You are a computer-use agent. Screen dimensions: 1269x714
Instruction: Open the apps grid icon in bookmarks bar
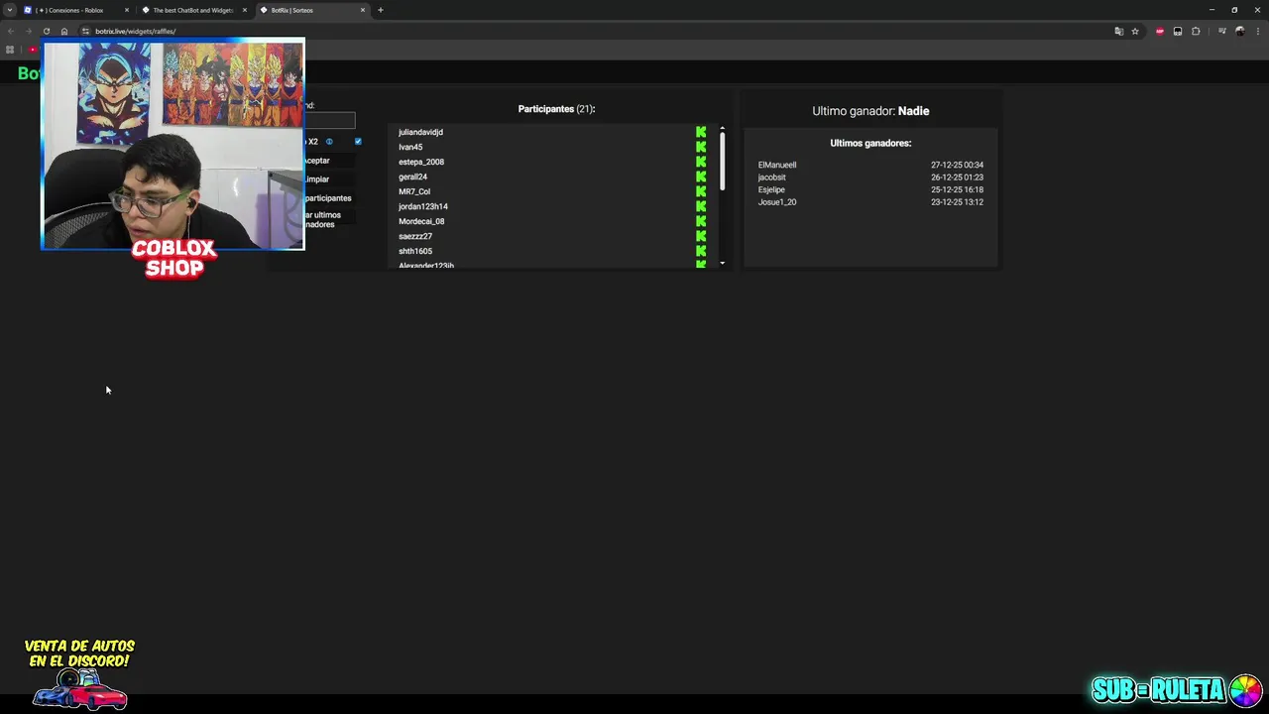(x=10, y=50)
